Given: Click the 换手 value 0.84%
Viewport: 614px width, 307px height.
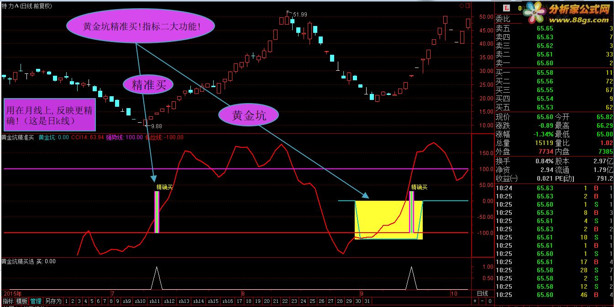Looking at the screenshot, I should (544, 161).
